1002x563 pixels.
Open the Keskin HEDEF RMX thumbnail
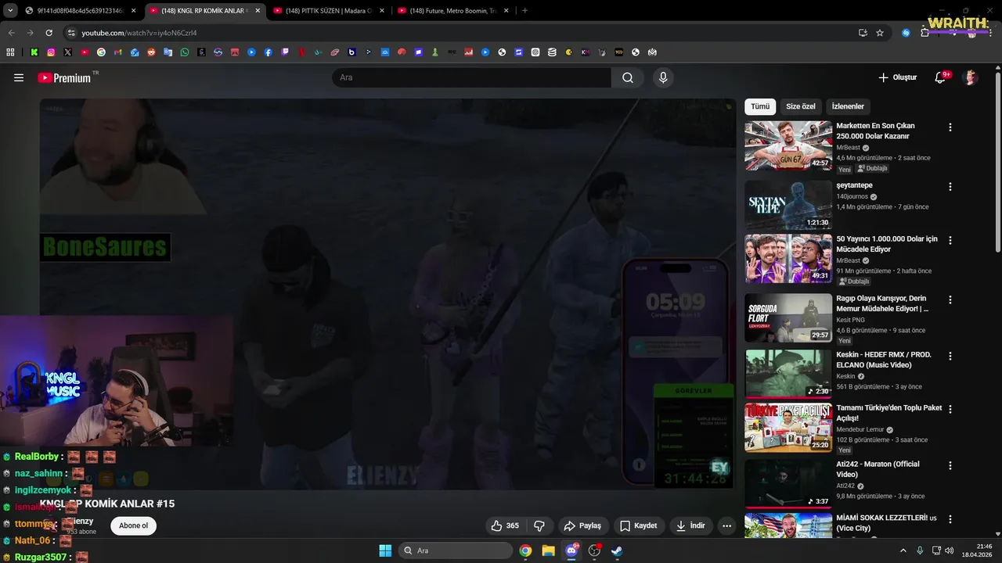(788, 375)
